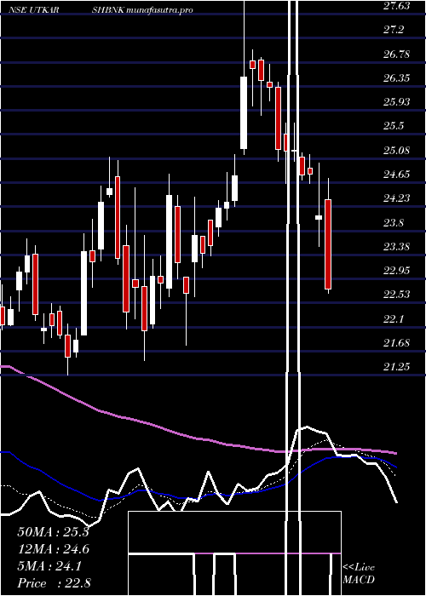
Task: Select the 24.65 price axis label
Action: [x=397, y=175]
